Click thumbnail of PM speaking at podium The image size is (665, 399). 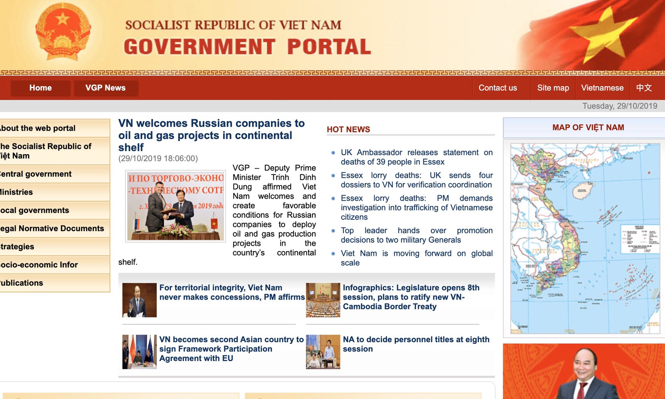139,300
